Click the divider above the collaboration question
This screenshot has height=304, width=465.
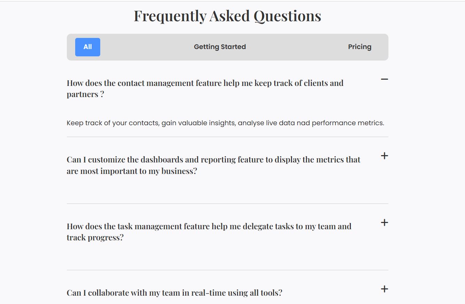(x=227, y=270)
